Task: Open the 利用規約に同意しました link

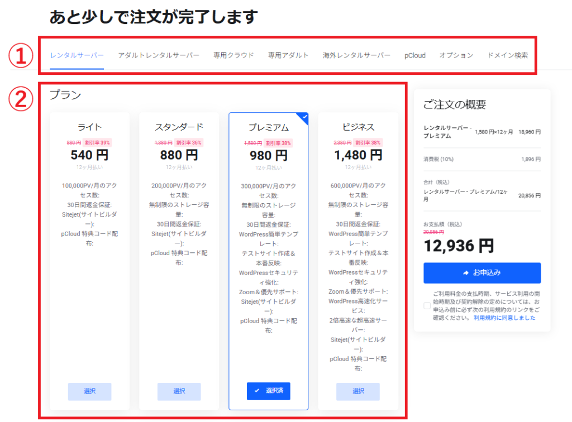Action: pyautogui.click(x=504, y=318)
